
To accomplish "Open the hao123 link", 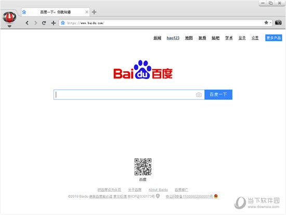I will 173,38.
